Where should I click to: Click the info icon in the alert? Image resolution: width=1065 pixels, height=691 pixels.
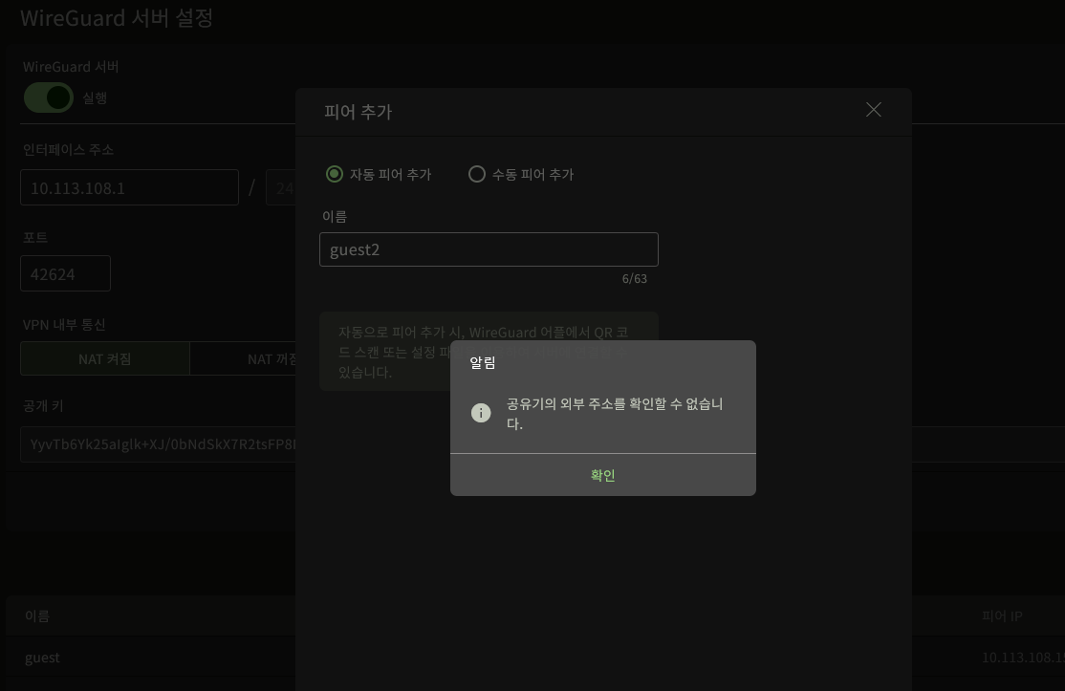[481, 413]
